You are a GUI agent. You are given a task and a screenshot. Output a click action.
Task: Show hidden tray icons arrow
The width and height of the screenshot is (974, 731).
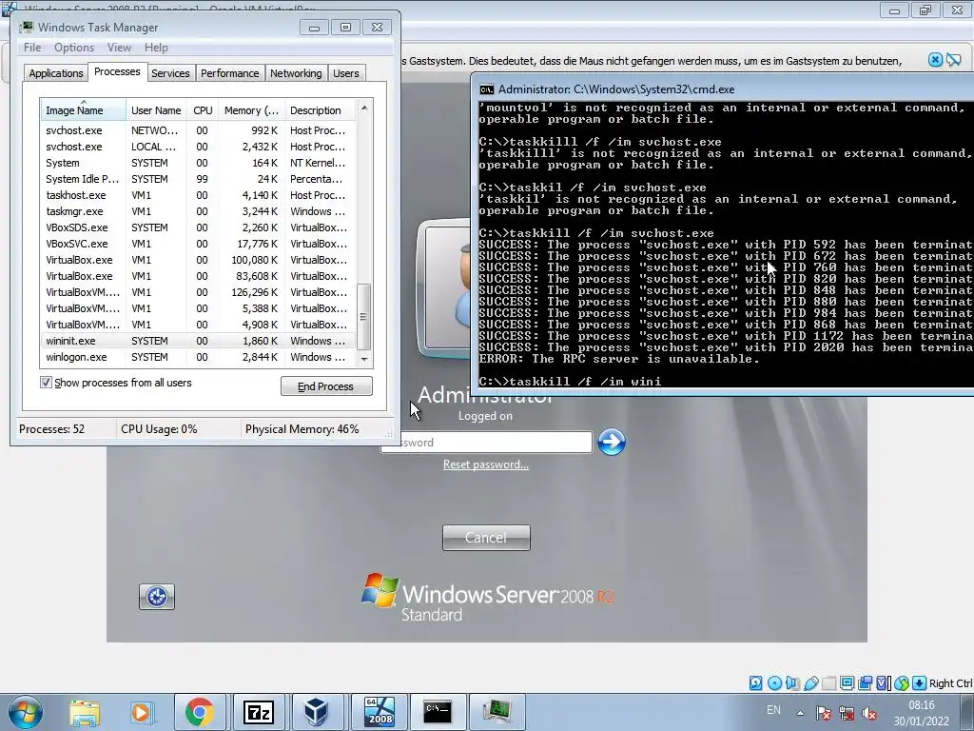pos(800,714)
